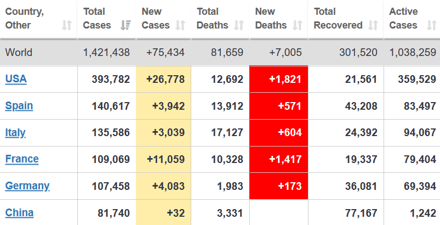Click the Active Cases sort arrows icon
The width and height of the screenshot is (440, 225).
pos(428,25)
